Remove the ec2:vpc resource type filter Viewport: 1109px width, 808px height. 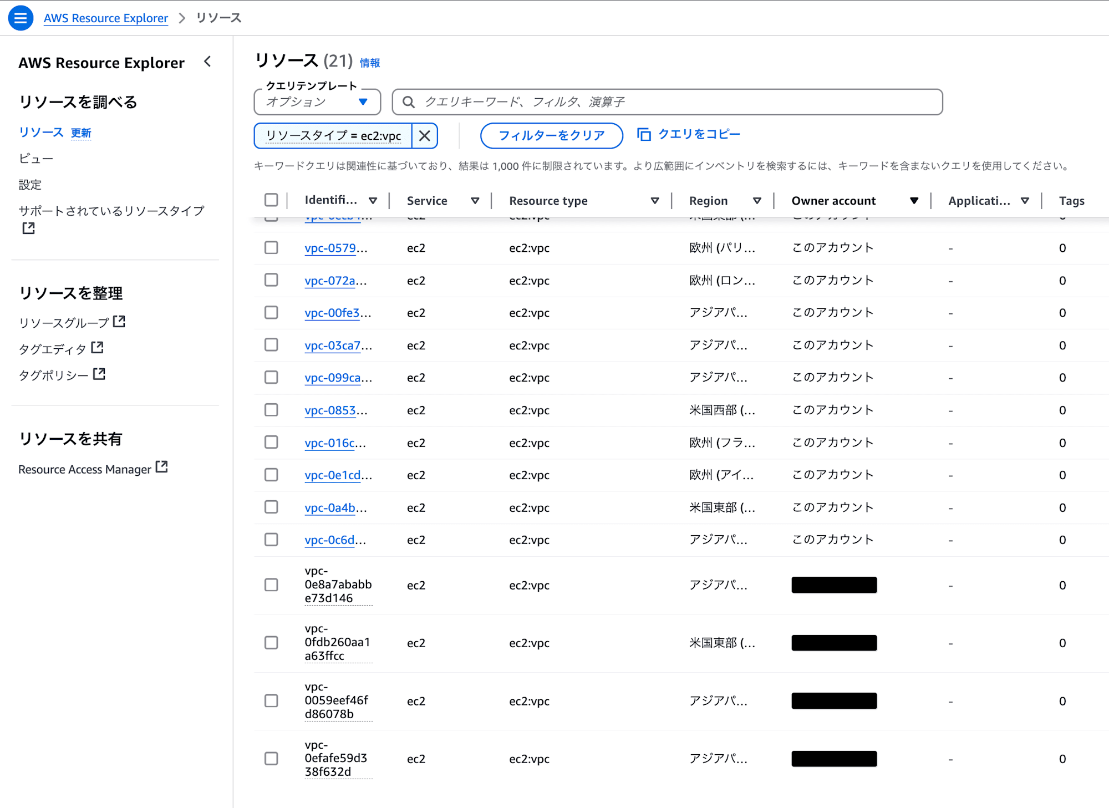(x=425, y=136)
